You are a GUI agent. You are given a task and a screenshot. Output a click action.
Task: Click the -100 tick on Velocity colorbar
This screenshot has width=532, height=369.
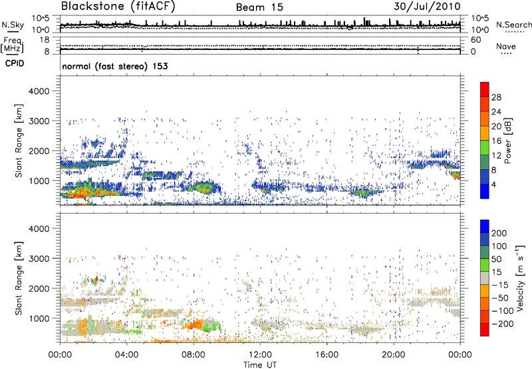503,311
